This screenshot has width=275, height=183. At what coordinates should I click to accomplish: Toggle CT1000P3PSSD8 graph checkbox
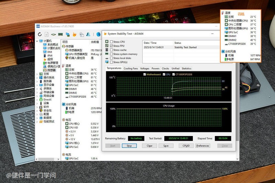(x=174, y=74)
